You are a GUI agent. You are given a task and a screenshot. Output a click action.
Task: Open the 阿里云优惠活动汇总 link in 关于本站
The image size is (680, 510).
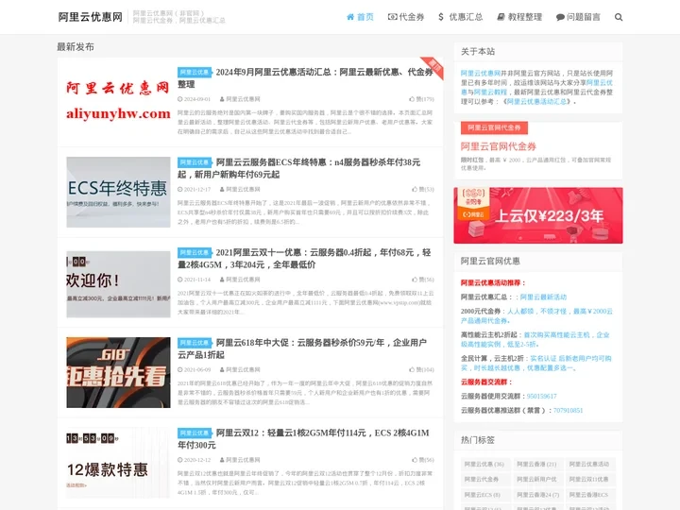[x=536, y=101]
